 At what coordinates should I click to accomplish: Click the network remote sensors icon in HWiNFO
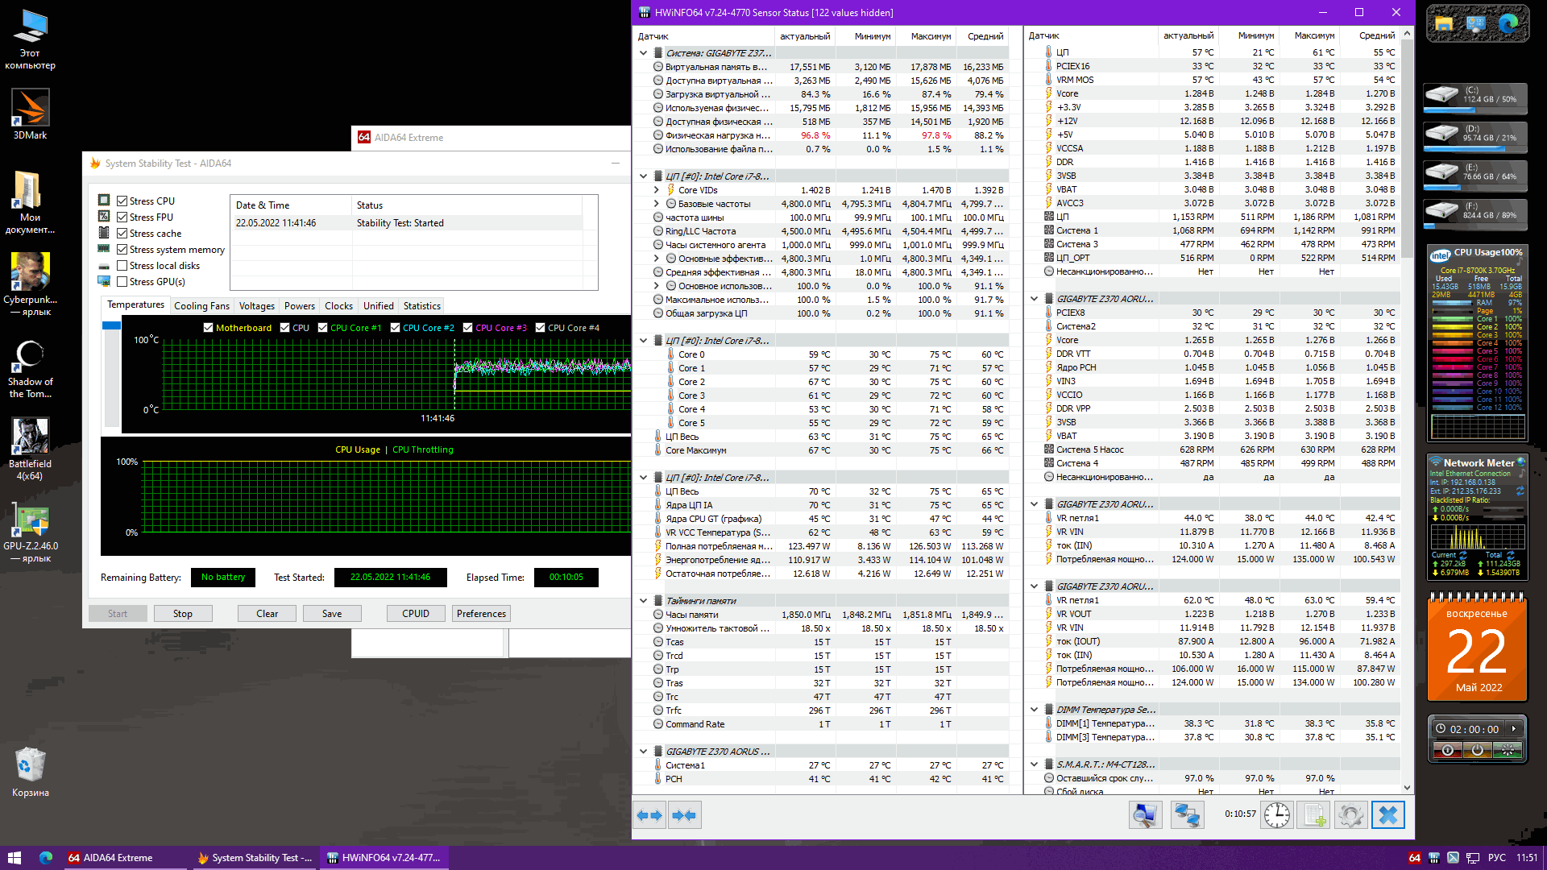(x=1186, y=815)
